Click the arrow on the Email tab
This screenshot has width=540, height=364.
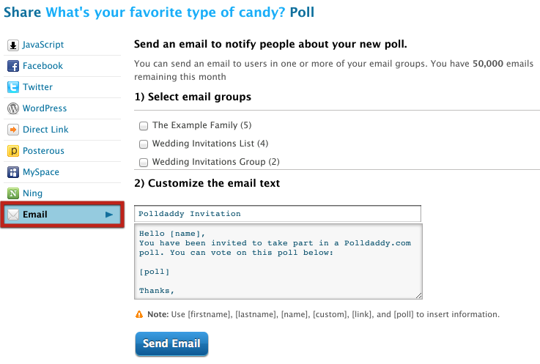(109, 215)
